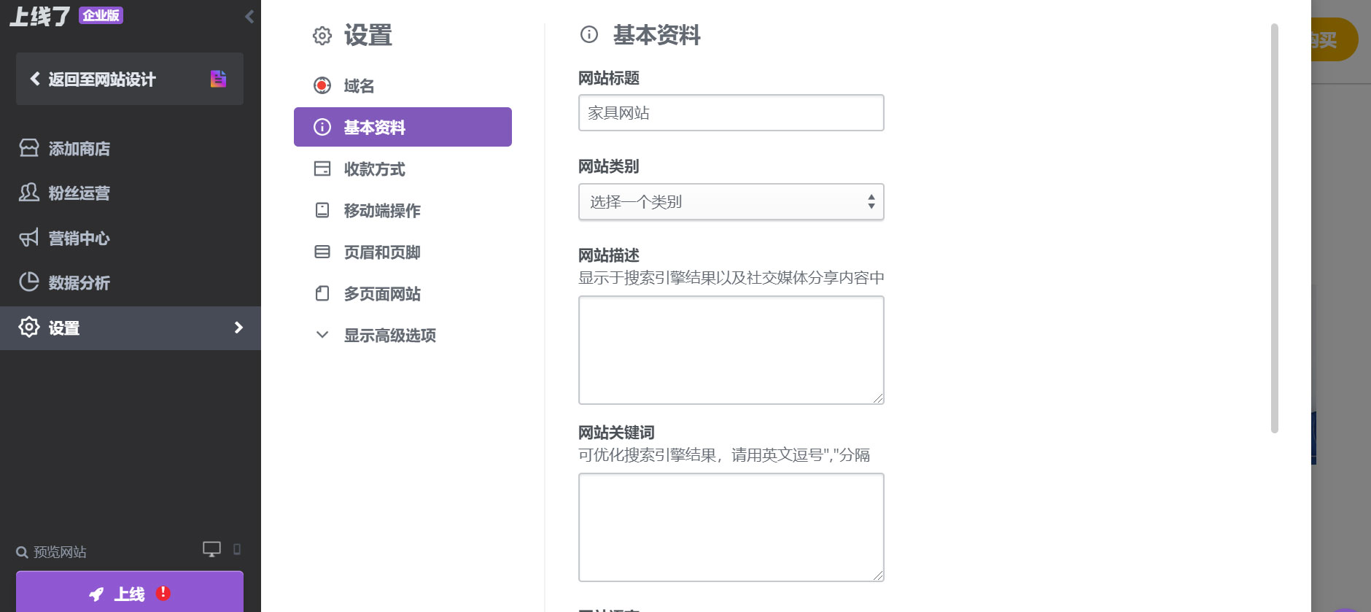Click inside the 网站描述 text area
The height and width of the screenshot is (612, 1371).
click(731, 350)
